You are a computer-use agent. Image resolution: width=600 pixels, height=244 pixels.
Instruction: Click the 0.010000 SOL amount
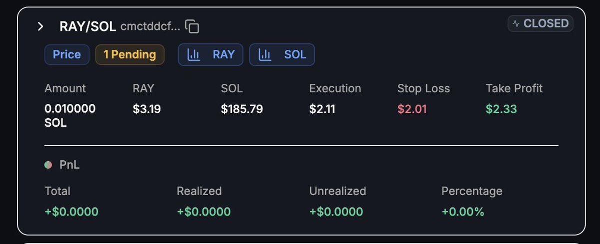pos(70,116)
